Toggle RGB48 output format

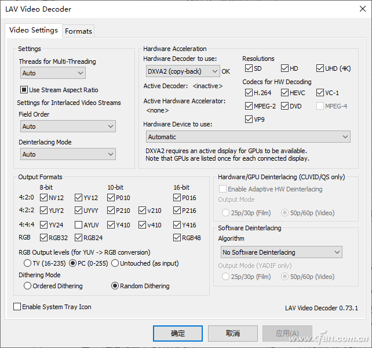(177, 238)
